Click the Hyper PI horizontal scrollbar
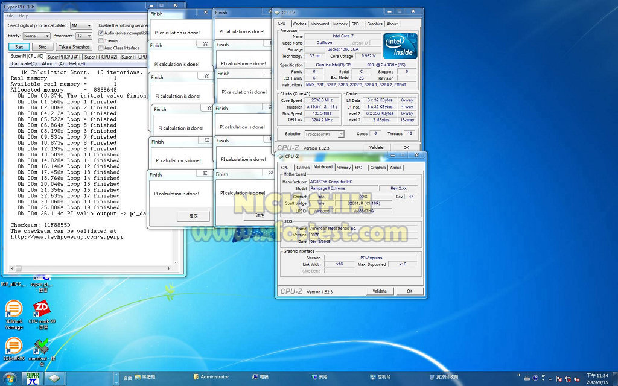This screenshot has width=618, height=386. pyautogui.click(x=91, y=270)
